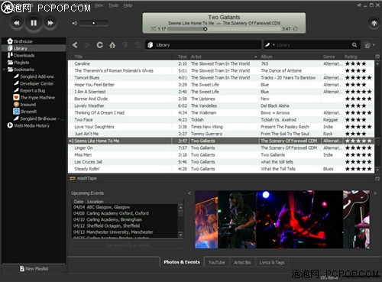Pause the current song
The width and height of the screenshot is (382, 282).
pyautogui.click(x=34, y=23)
